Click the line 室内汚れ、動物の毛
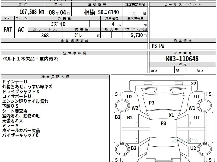The width and height of the screenshot is (217, 162). click(x=21, y=116)
